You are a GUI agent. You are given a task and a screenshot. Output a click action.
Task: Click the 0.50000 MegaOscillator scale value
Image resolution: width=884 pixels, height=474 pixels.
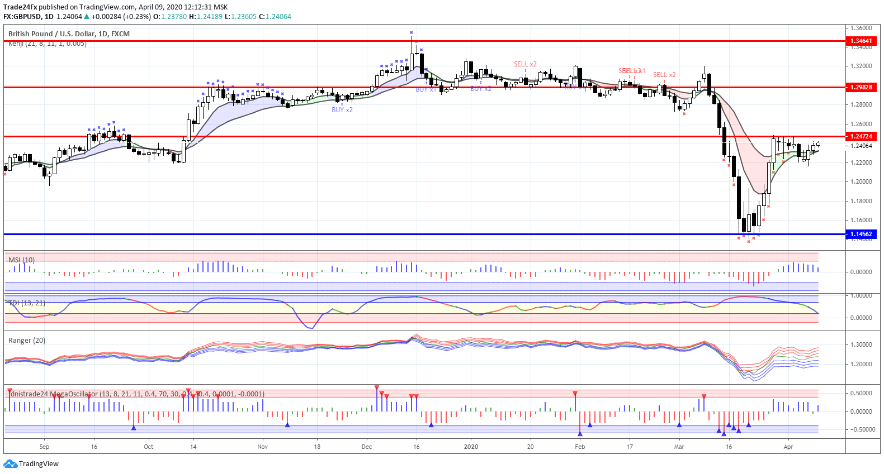[861, 393]
